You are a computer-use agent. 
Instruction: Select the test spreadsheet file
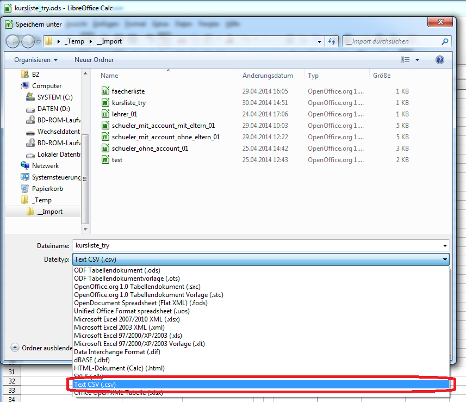coord(117,160)
